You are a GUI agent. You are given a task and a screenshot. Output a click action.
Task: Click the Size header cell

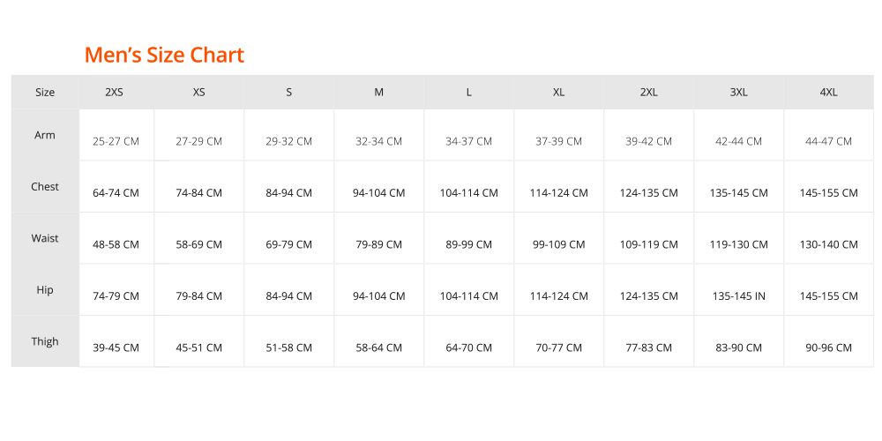click(45, 93)
